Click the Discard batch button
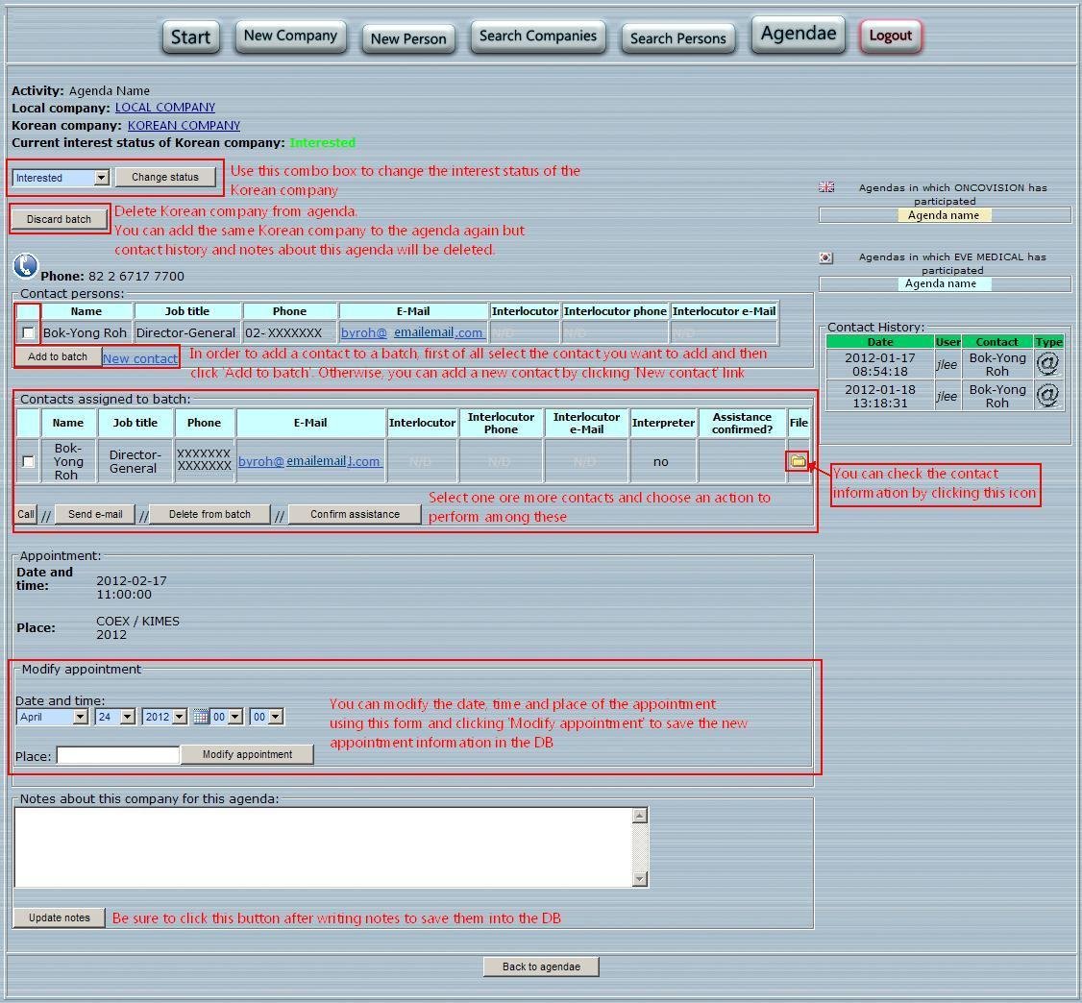The width and height of the screenshot is (1082, 1003). (x=59, y=218)
